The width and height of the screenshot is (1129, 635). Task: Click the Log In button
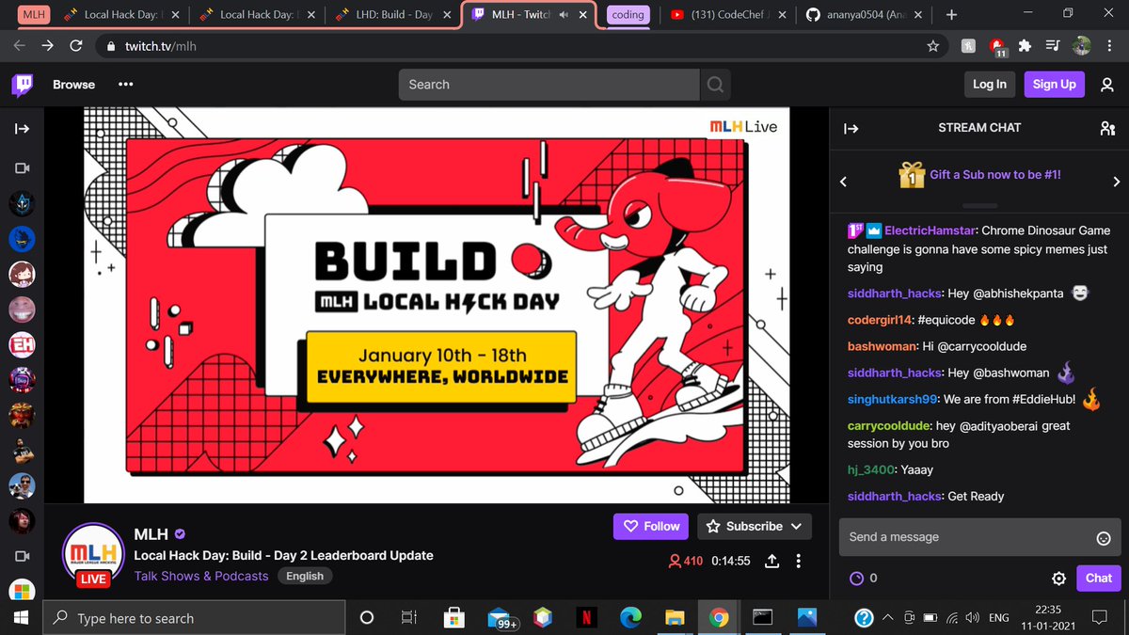[x=989, y=85]
